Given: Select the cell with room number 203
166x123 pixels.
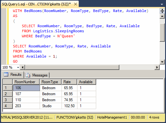Looking at the screenshot, I should 26,106.
